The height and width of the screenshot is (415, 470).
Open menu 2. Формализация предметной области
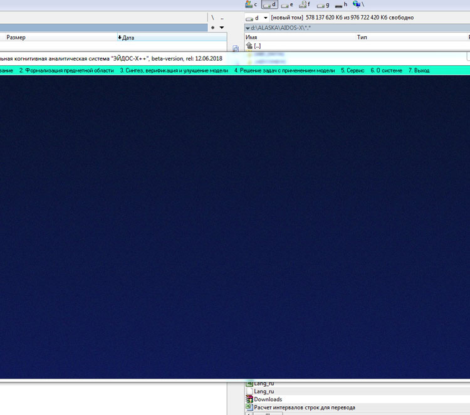(x=66, y=71)
